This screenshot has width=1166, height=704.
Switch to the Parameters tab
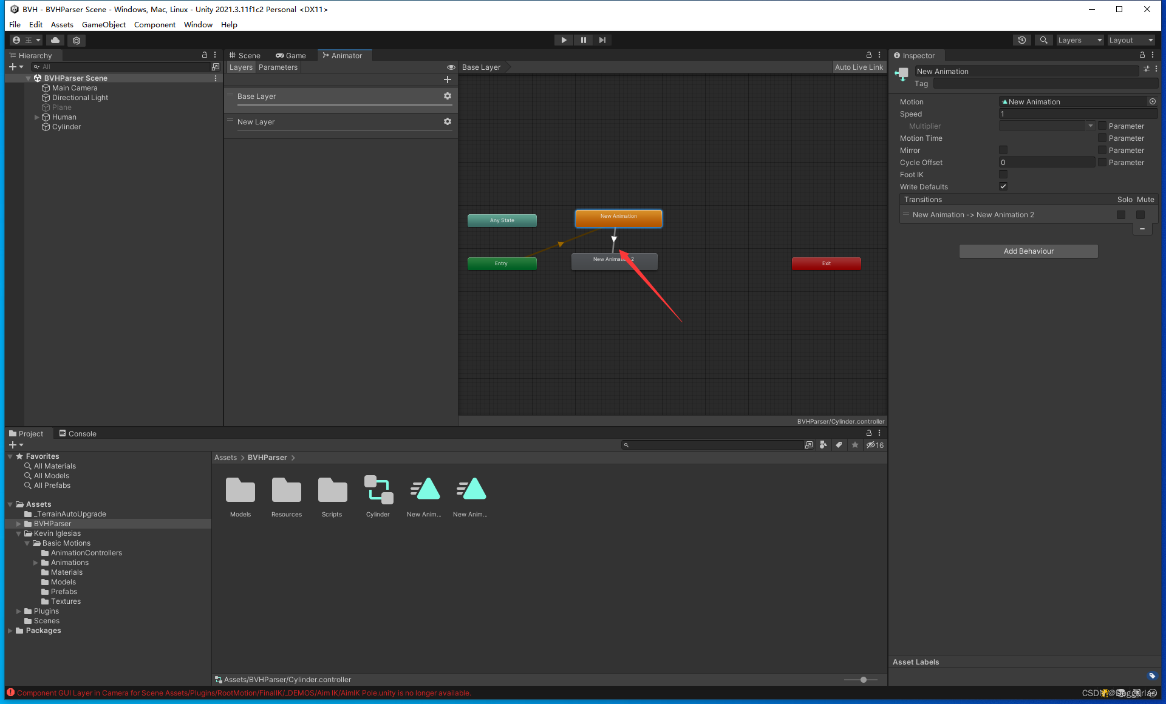point(278,67)
